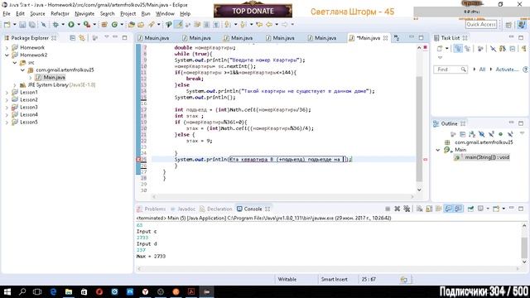Click the Open Type icon
This screenshot has width=530, height=298.
coord(132,24)
